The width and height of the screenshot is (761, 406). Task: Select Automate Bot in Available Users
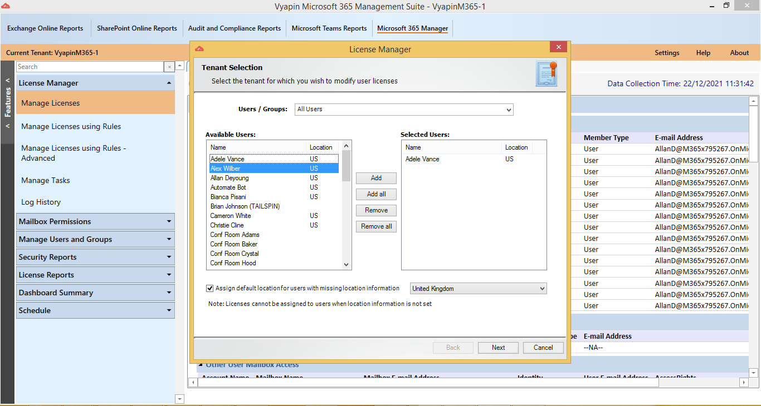coord(274,187)
